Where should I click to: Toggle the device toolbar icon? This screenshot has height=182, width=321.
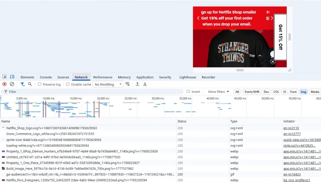tap(12, 77)
